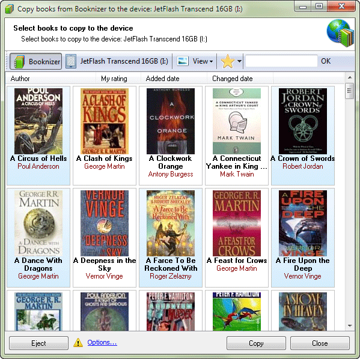This screenshot has height=359, width=360.
Task: Select A Deepness in the Sky cover
Action: (x=105, y=223)
